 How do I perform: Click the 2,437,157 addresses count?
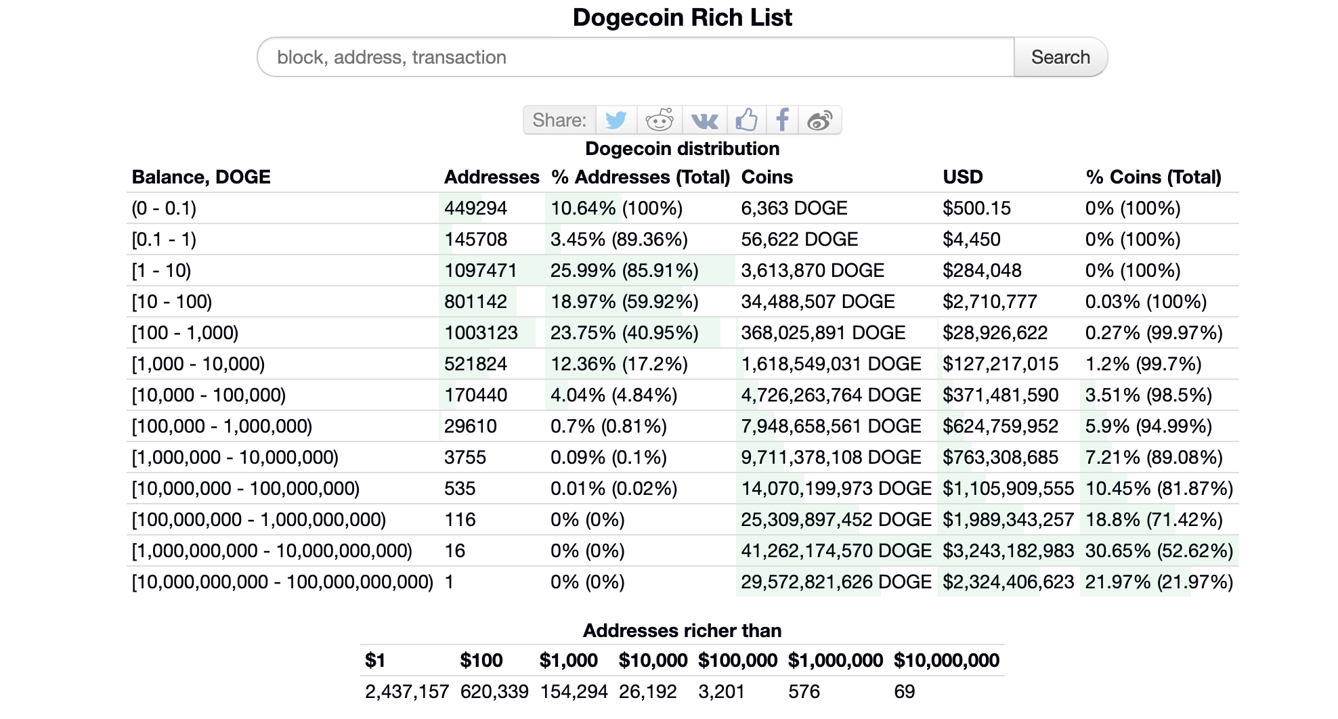coord(407,692)
